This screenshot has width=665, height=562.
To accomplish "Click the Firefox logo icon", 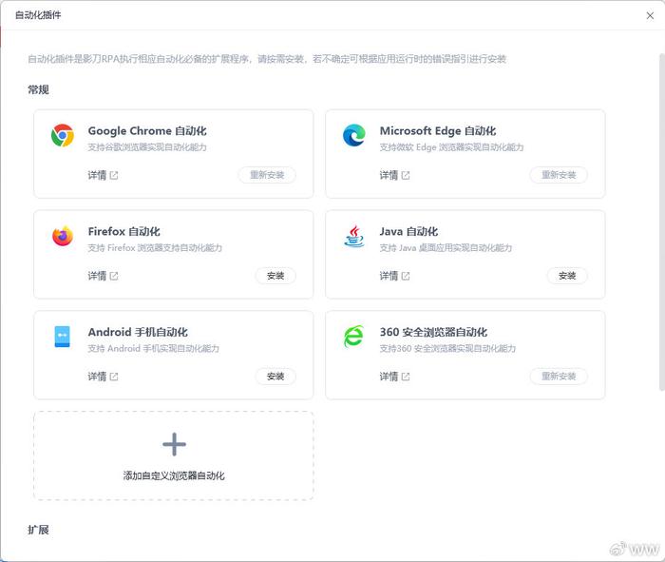I will click(x=63, y=236).
